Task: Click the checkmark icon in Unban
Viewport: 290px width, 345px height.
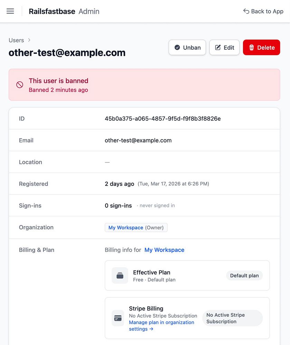Action: (177, 48)
